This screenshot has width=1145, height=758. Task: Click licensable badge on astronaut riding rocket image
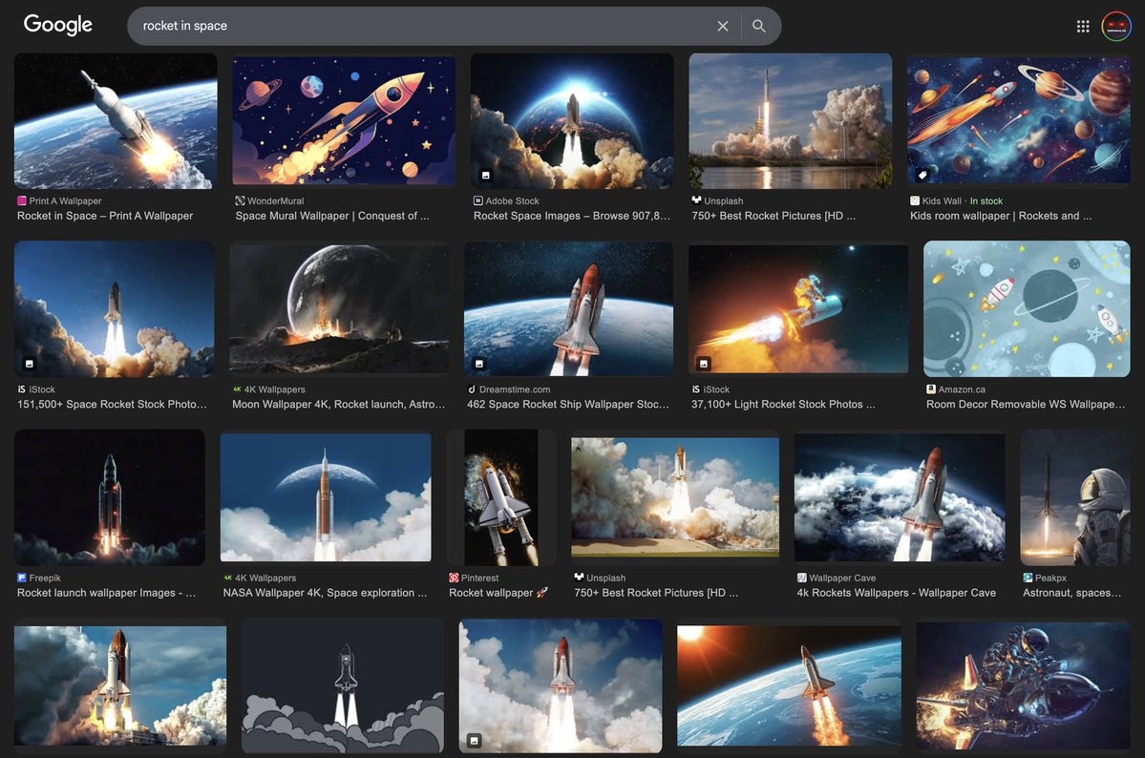pos(703,363)
